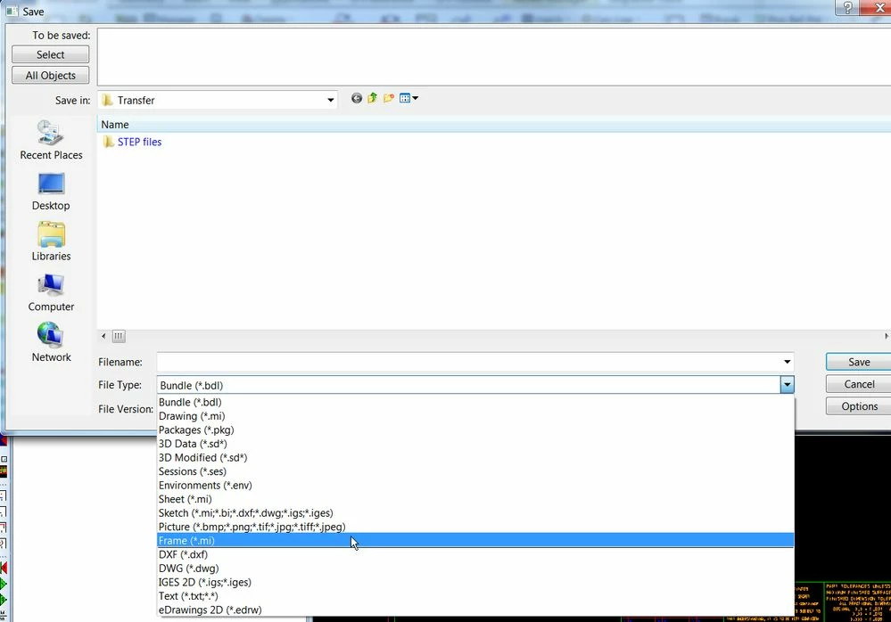Screen dimensions: 891x622
Task: Open Recent Places shortcut
Action: (51, 140)
